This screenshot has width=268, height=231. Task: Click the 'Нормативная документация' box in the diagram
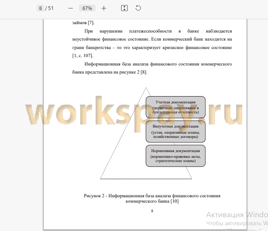coord(175,156)
